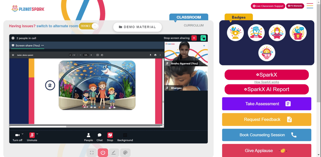Select the speaker podium badge

pyautogui.click(x=298, y=33)
